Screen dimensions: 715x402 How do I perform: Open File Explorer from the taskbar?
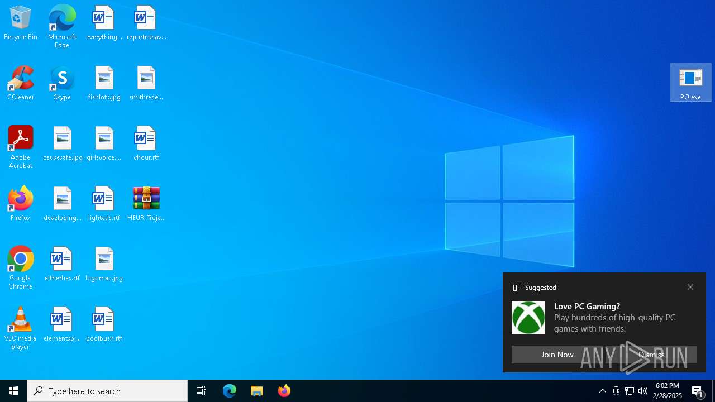257,391
